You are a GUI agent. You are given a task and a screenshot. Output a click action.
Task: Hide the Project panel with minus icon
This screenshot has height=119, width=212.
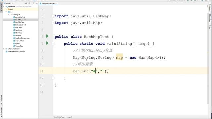[37, 3]
